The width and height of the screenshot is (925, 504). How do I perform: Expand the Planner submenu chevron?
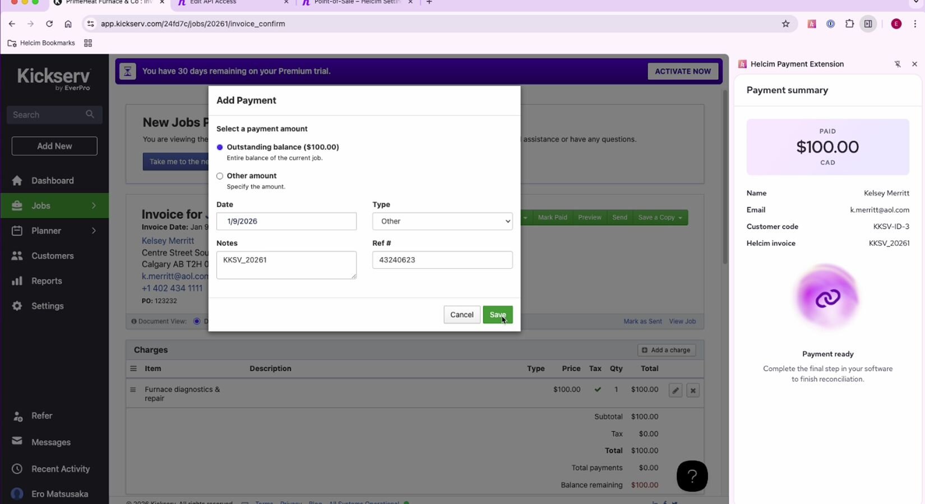point(94,231)
